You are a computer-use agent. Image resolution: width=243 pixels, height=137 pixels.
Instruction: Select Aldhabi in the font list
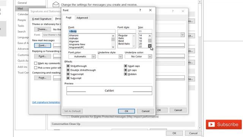[x=74, y=38]
